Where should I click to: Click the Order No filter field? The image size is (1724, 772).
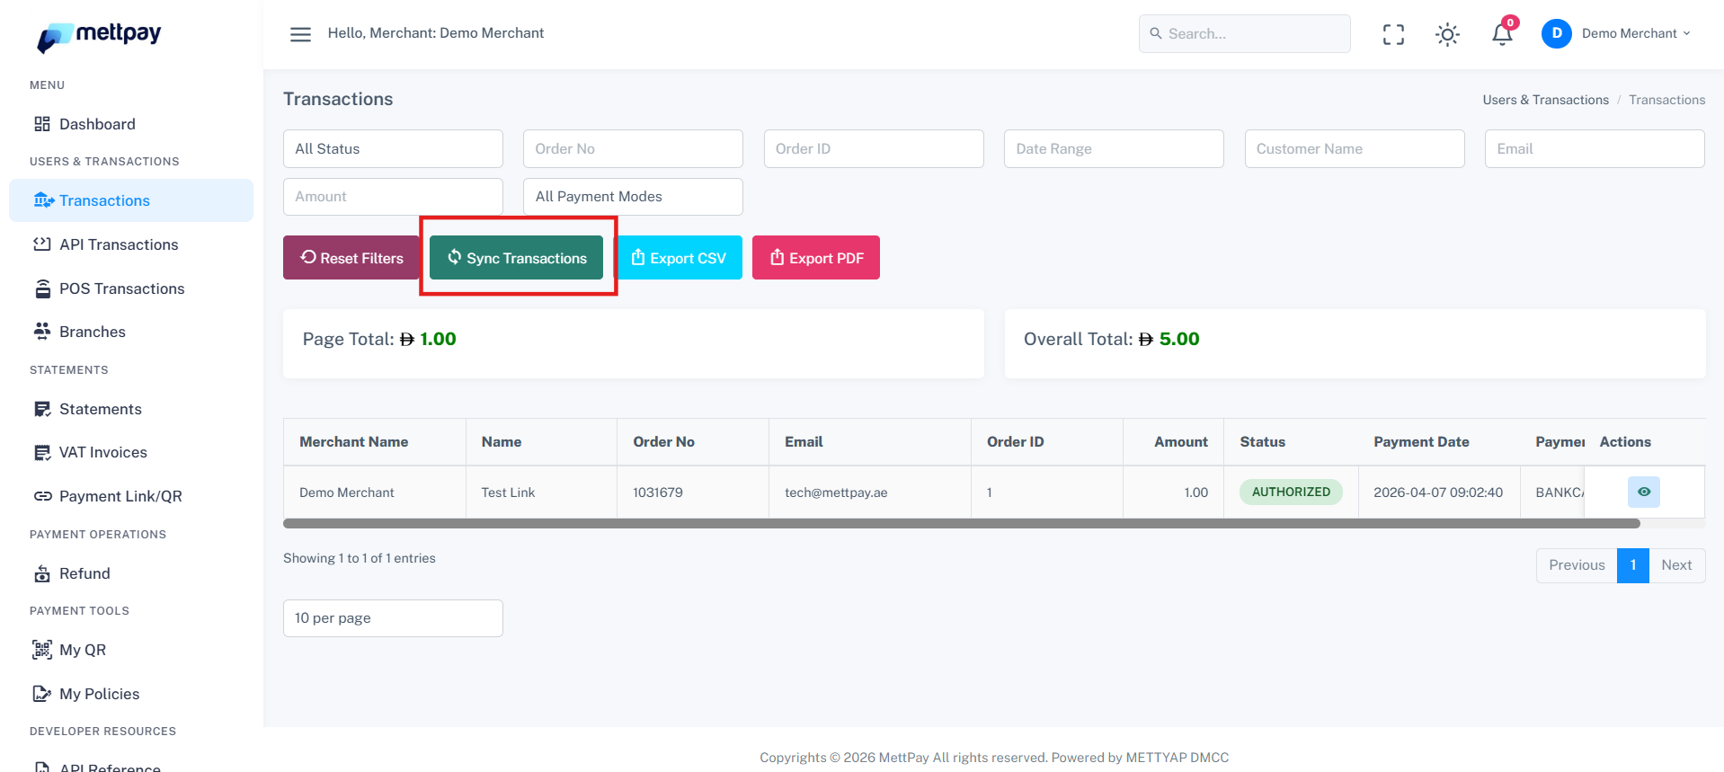coord(633,148)
